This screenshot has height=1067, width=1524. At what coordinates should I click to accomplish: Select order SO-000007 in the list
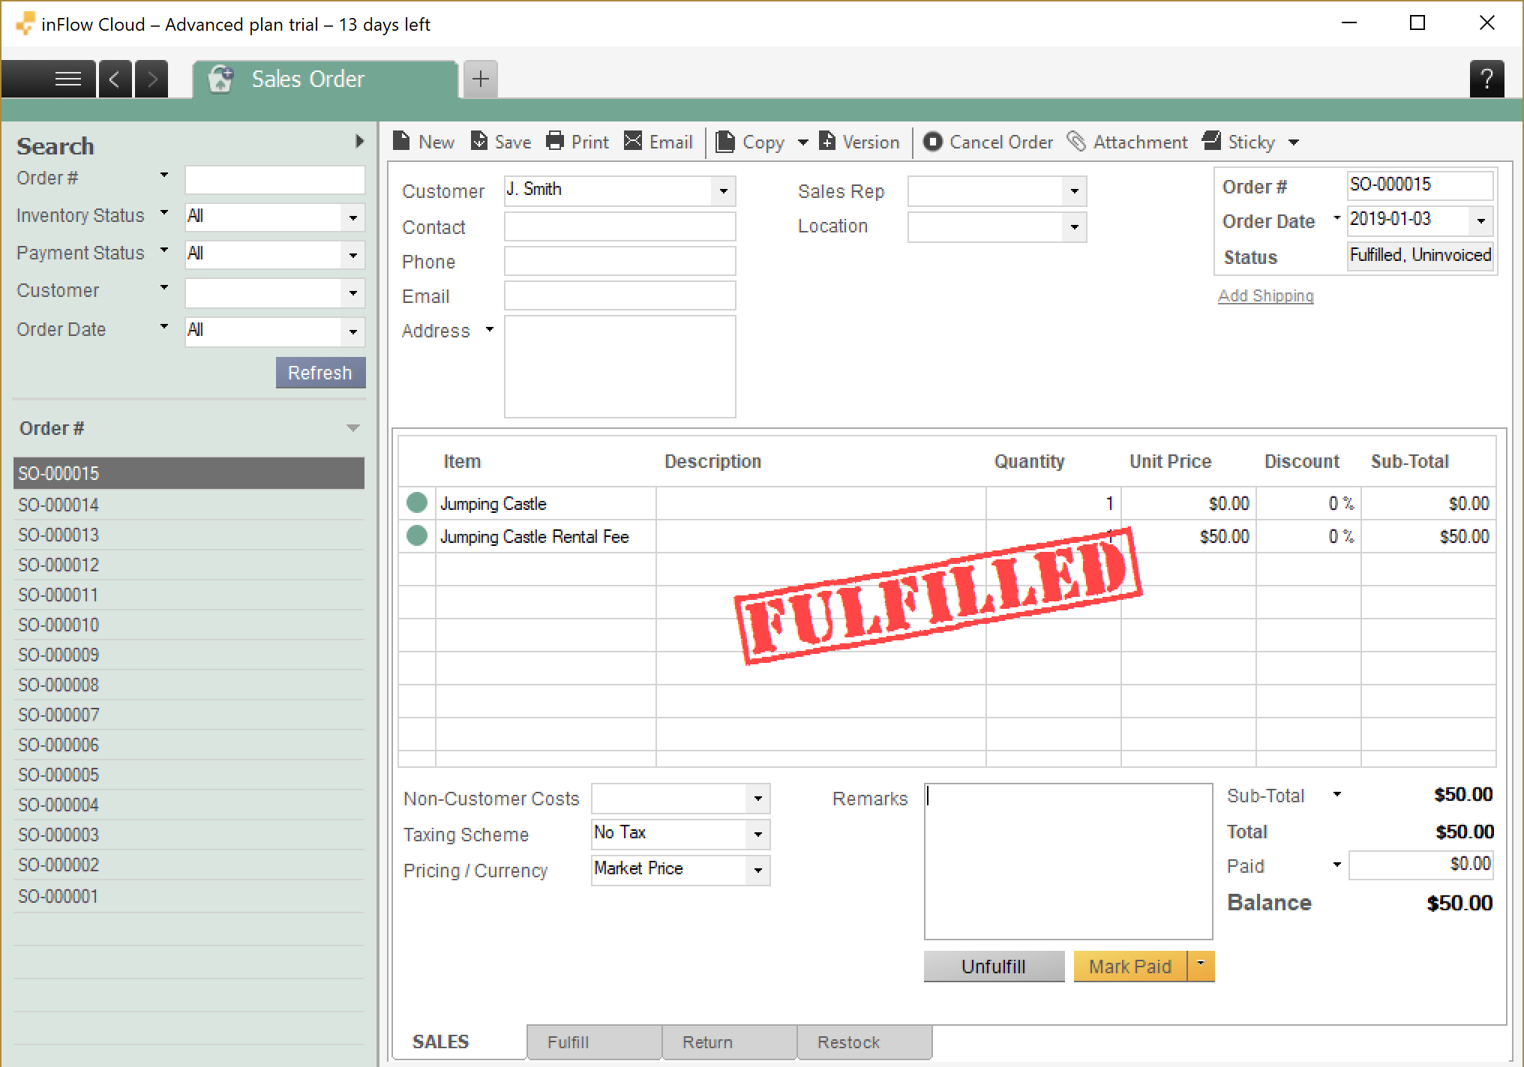189,715
